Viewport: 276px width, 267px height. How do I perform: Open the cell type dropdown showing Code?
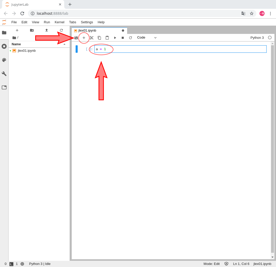(147, 38)
